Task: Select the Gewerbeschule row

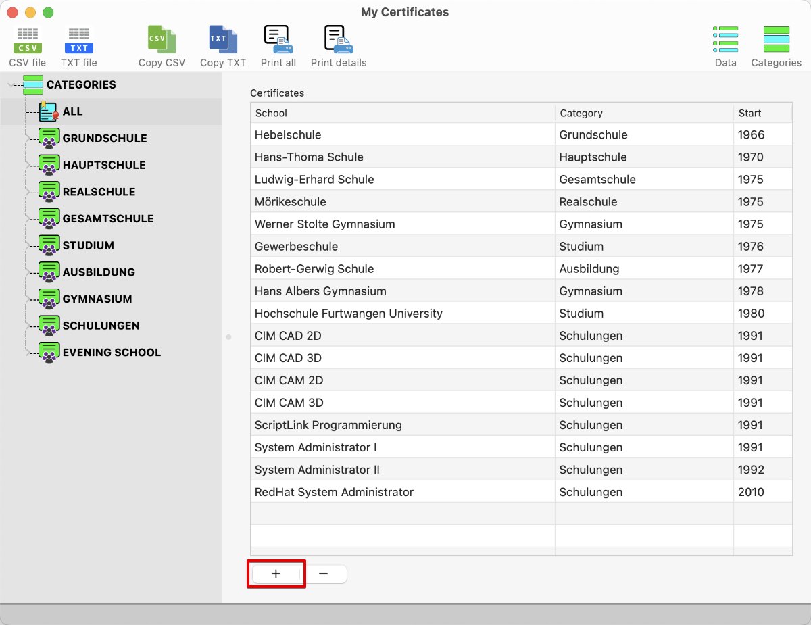Action: pyautogui.click(x=521, y=246)
